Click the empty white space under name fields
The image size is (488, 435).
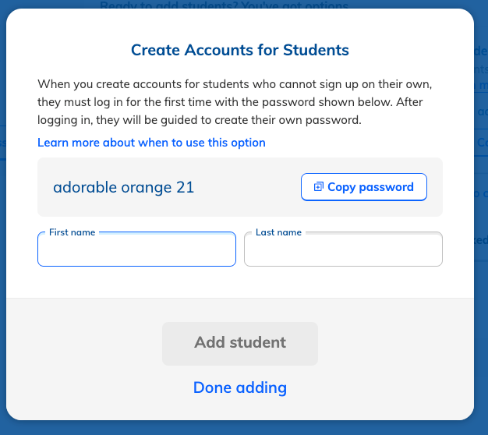tap(240, 282)
